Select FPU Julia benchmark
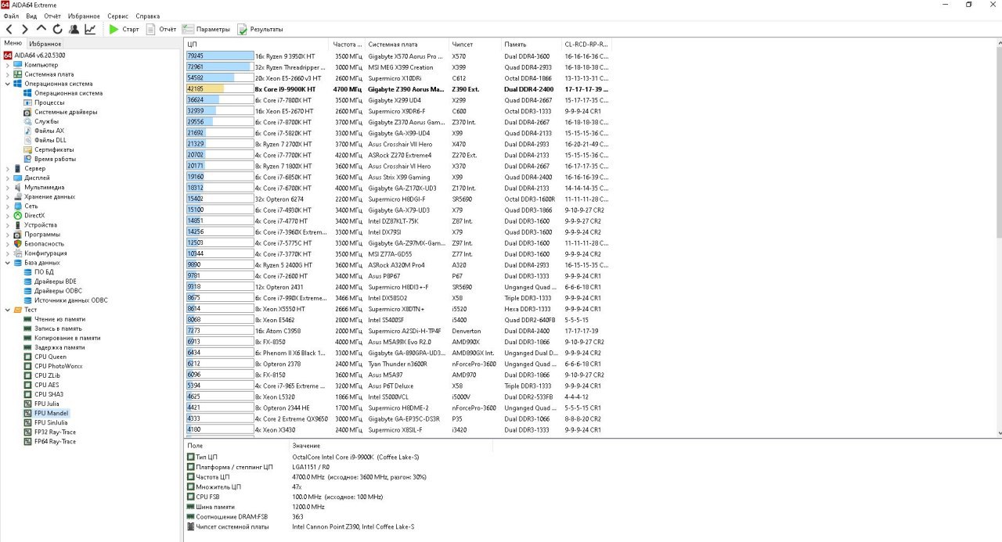 (x=41, y=404)
